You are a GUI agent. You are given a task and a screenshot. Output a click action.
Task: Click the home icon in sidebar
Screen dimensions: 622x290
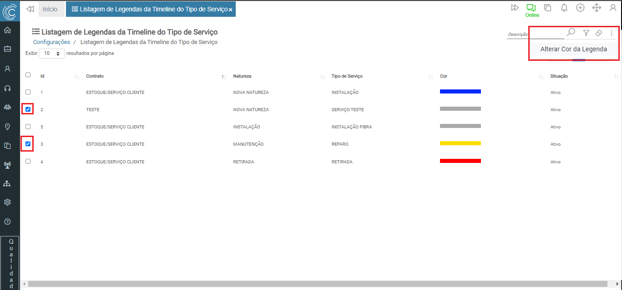tap(7, 30)
